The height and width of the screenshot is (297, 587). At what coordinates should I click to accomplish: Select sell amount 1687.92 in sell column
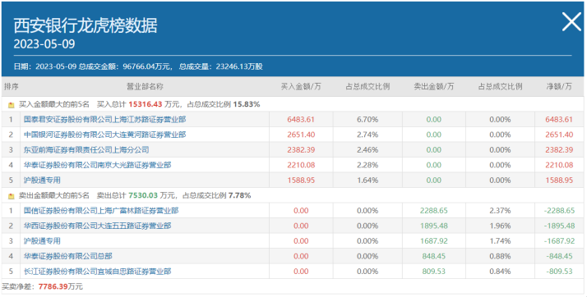point(433,241)
